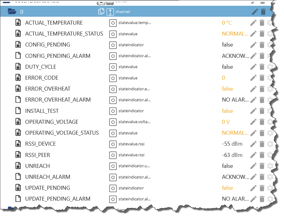The image size is (284, 218).
Task: Click ACKNOW... value of CONFIG_PENDING_ALARM
Action: click(235, 56)
